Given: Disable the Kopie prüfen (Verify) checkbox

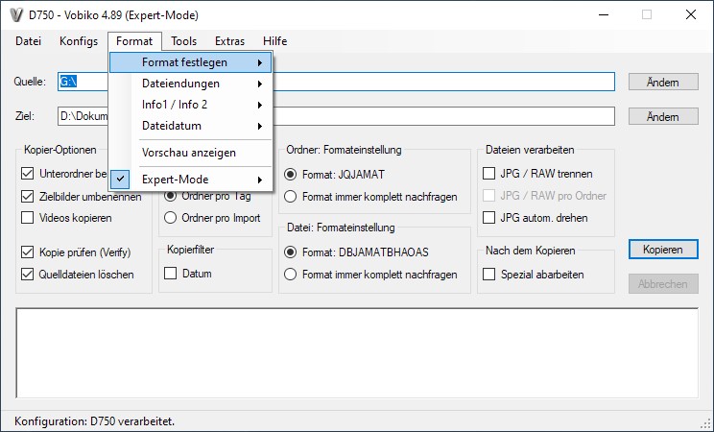Looking at the screenshot, I should coord(27,252).
